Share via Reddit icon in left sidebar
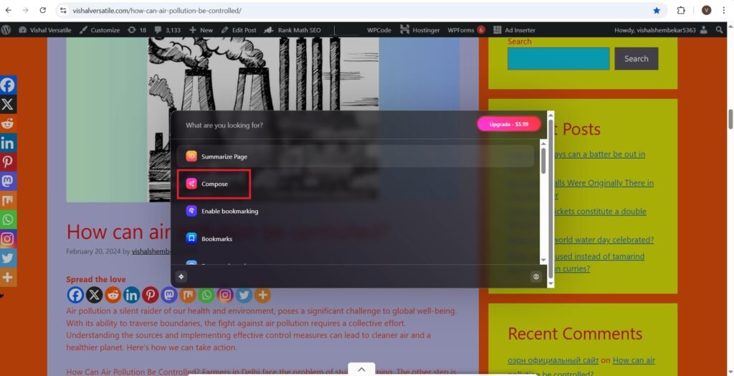The image size is (734, 376). [8, 123]
